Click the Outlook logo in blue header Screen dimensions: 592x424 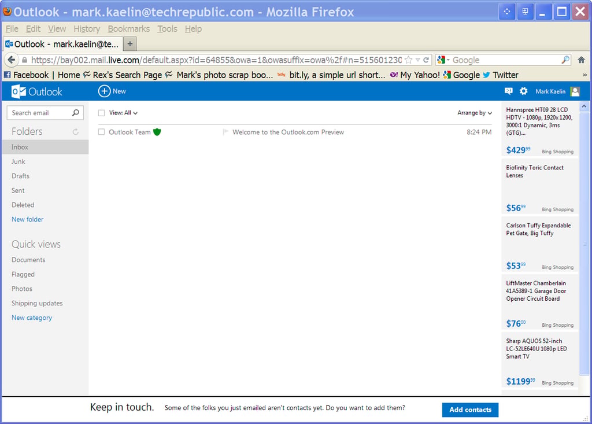pyautogui.click(x=36, y=91)
